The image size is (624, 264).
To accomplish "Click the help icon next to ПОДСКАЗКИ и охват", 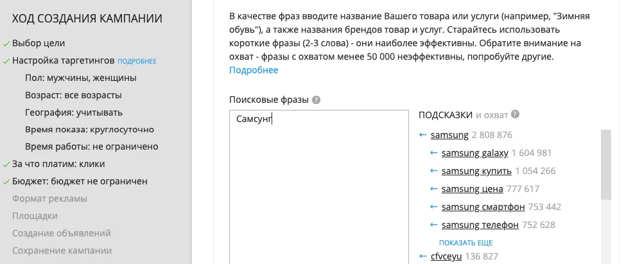I will [515, 115].
